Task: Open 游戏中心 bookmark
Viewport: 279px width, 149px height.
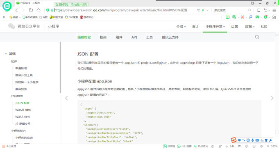Action: pyautogui.click(x=87, y=17)
